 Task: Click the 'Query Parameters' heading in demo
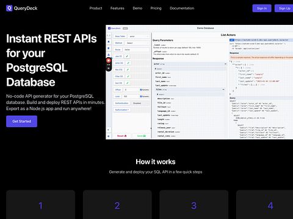pyautogui.click(x=163, y=40)
